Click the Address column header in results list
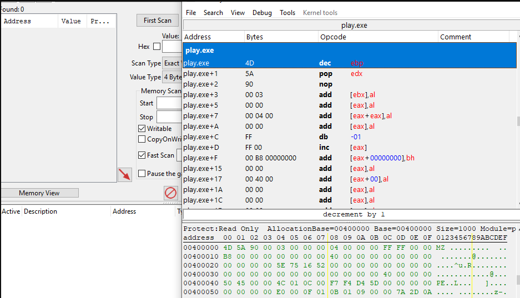 [29, 21]
